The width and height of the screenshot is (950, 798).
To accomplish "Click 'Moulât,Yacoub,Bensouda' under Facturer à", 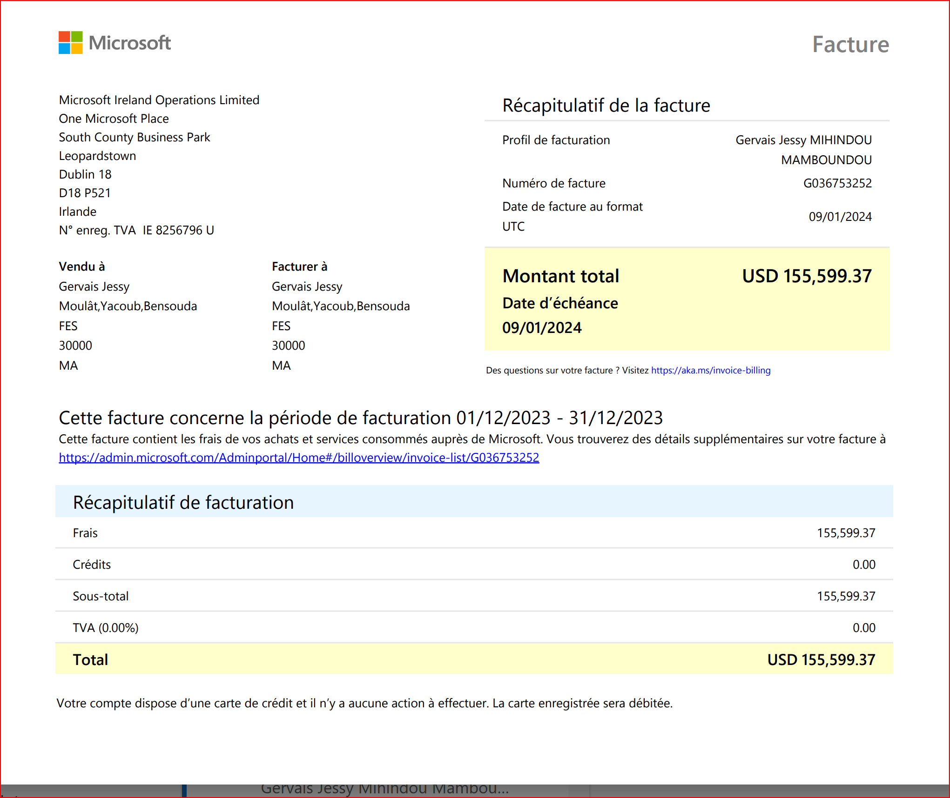I will [341, 306].
